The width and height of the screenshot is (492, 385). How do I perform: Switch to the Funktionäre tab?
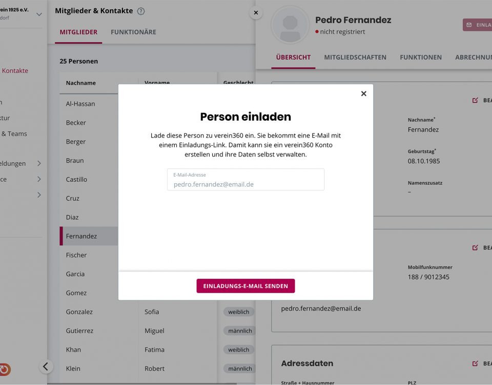click(x=133, y=32)
